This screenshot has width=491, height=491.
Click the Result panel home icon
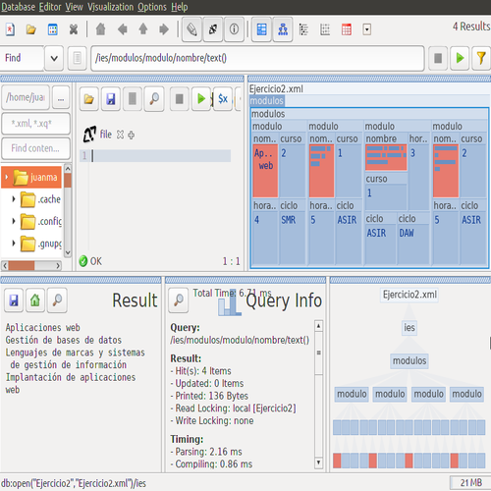[x=35, y=300]
